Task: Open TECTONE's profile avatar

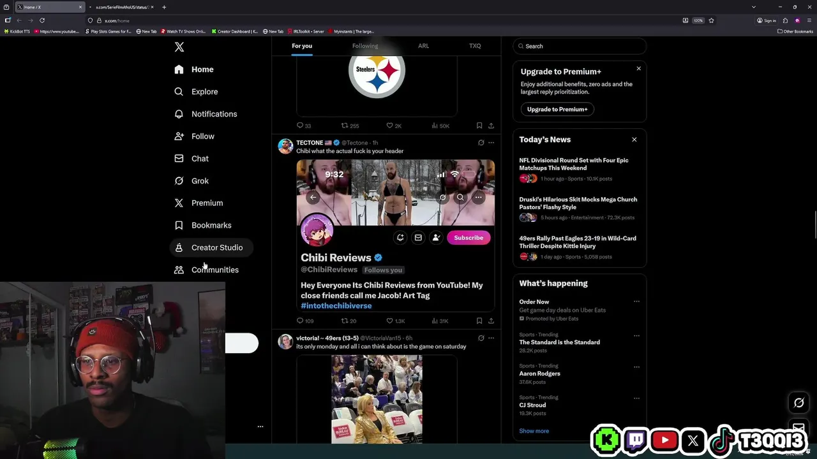Action: click(285, 146)
